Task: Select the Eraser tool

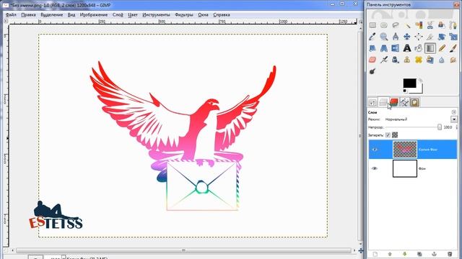Action: pos(372,60)
